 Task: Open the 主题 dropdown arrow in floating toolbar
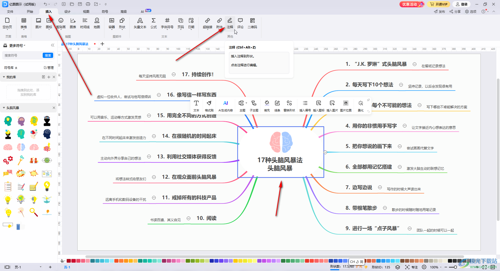point(246,103)
